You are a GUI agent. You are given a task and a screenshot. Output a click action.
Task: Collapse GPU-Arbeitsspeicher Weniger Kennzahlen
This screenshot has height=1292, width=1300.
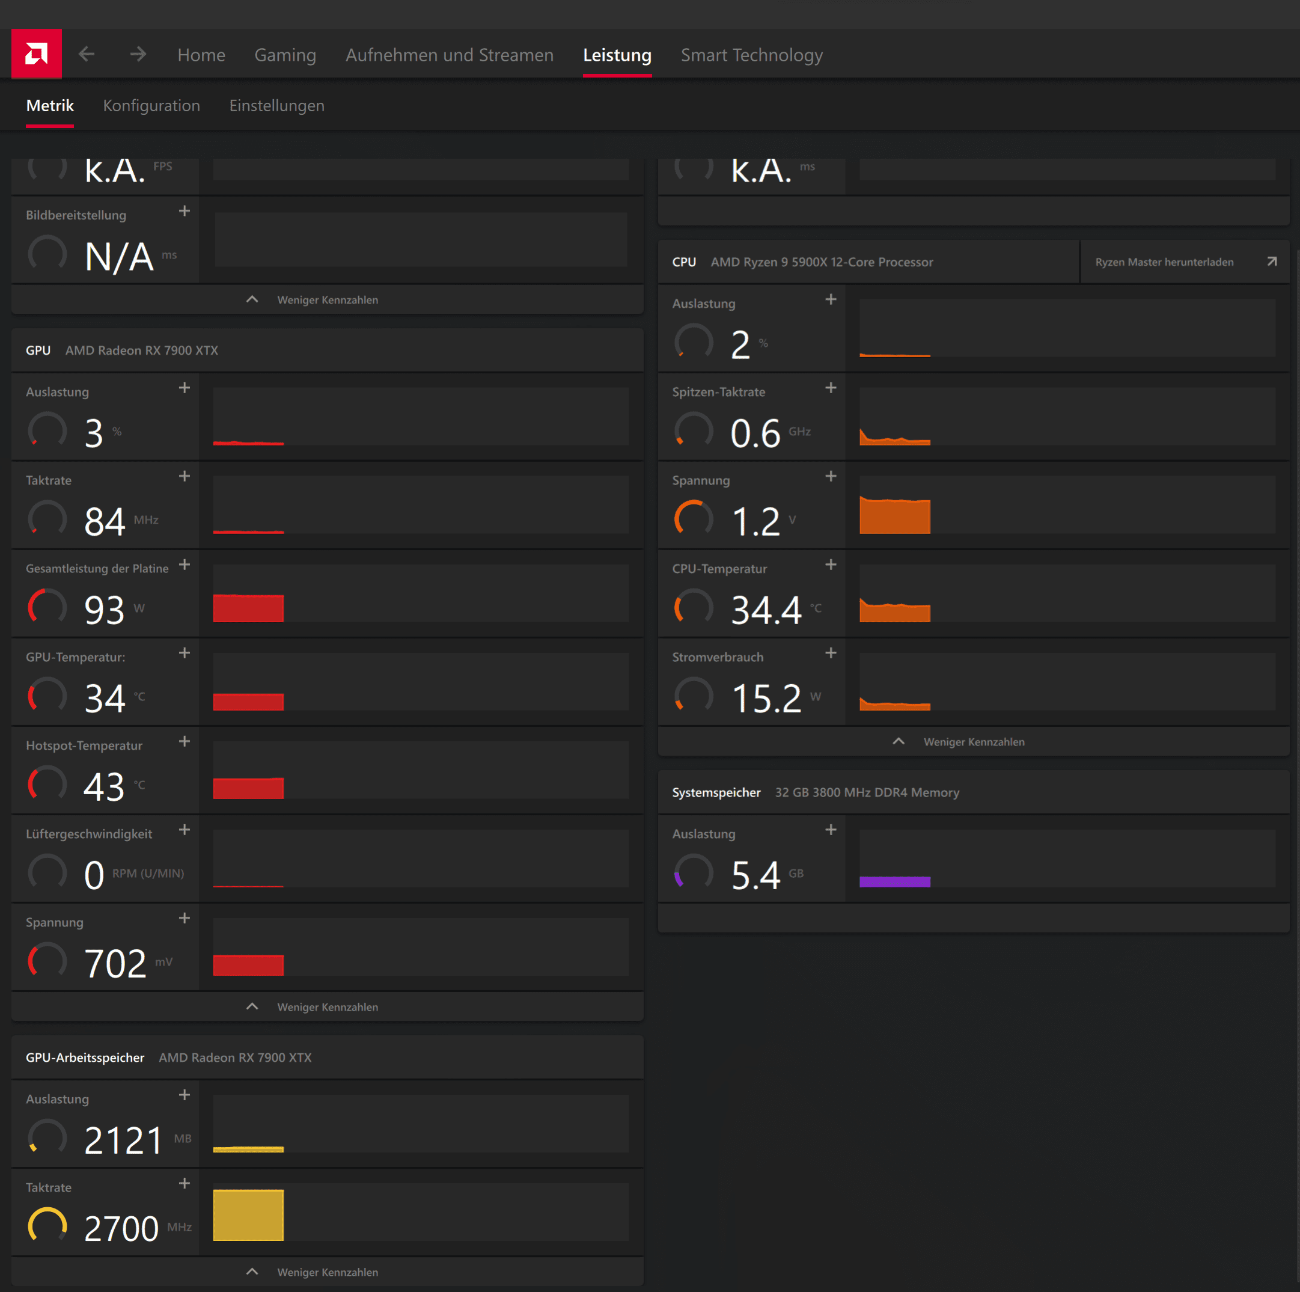[327, 1273]
